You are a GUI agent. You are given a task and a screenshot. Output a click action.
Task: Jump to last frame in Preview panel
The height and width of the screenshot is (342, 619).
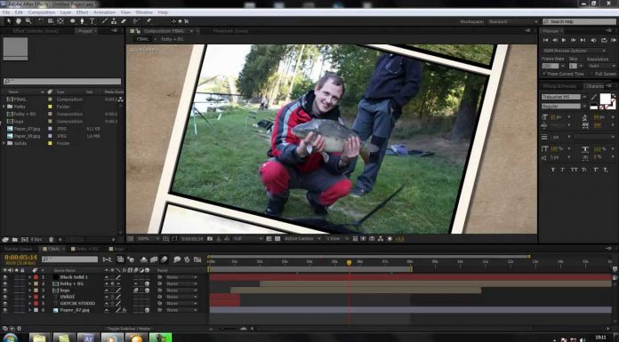click(x=583, y=40)
